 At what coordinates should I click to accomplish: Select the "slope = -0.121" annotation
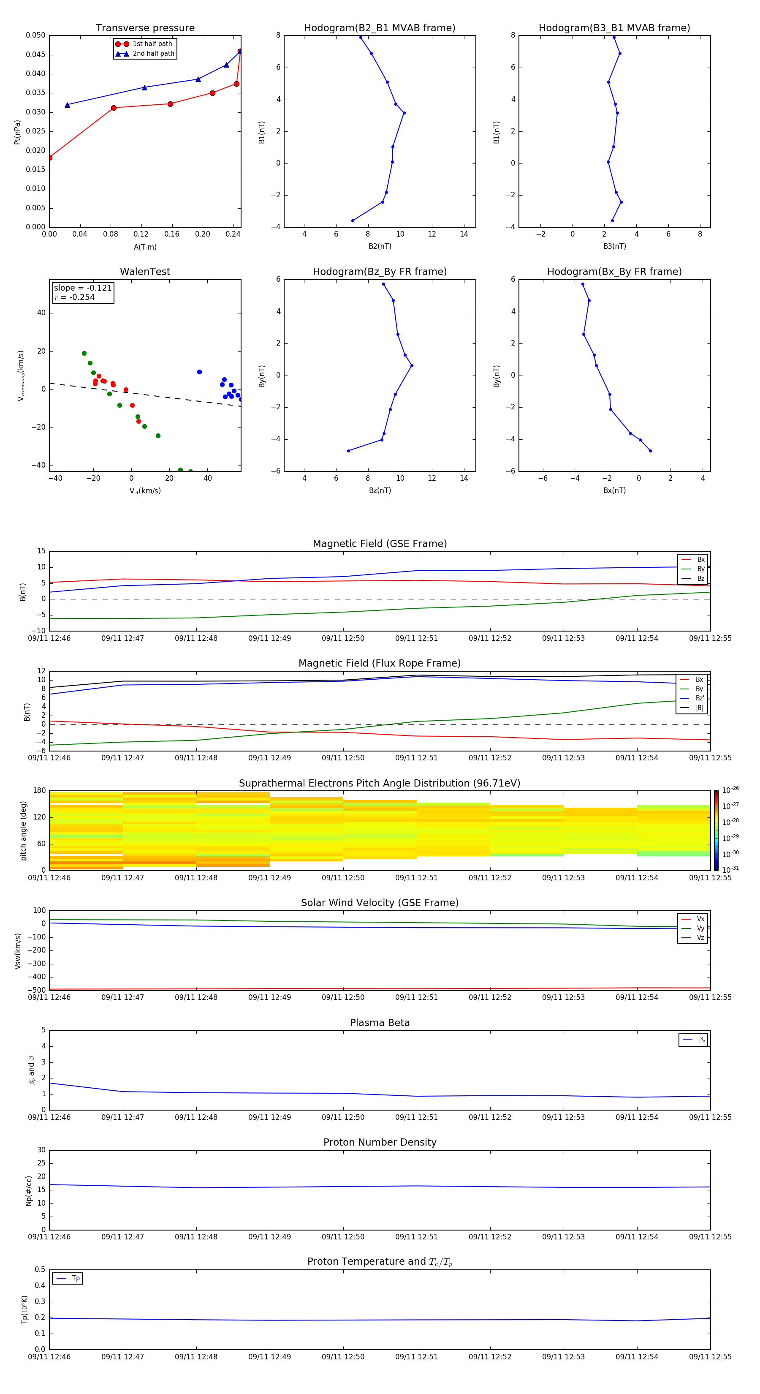tap(83, 288)
